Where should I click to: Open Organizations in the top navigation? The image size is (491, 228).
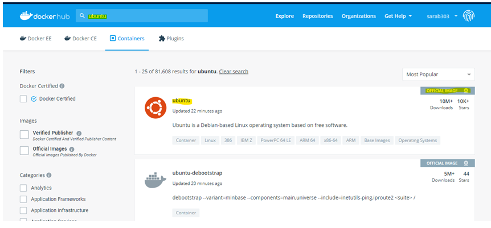(358, 16)
